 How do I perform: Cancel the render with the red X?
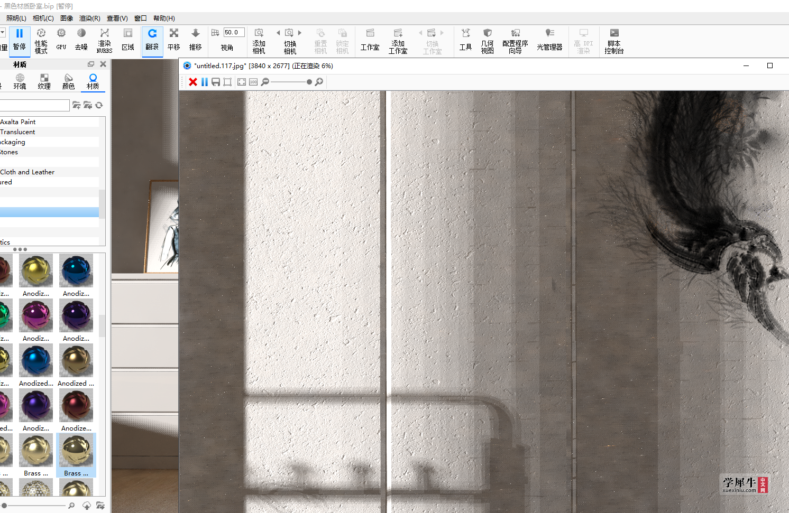[193, 82]
